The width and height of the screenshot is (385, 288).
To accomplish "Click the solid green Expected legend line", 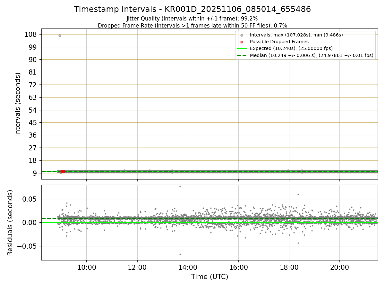I will coord(242,48).
